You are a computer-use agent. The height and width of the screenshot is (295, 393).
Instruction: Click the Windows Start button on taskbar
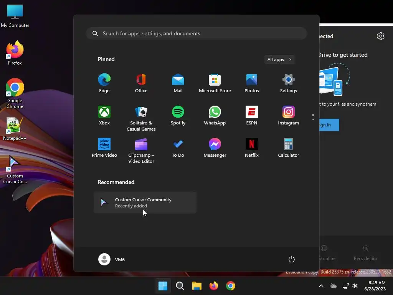(x=163, y=286)
